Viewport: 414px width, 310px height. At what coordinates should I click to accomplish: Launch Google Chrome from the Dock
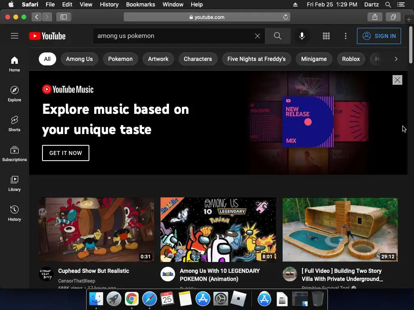pos(132,299)
